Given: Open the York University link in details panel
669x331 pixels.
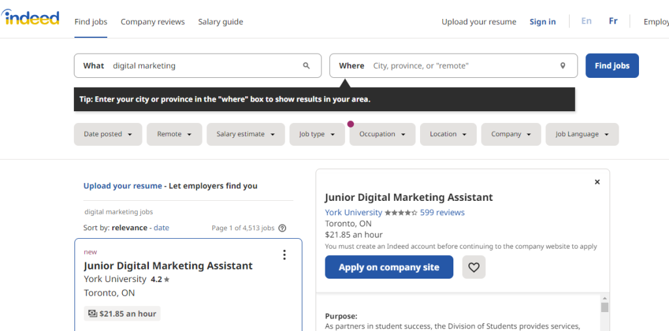Looking at the screenshot, I should pos(353,213).
